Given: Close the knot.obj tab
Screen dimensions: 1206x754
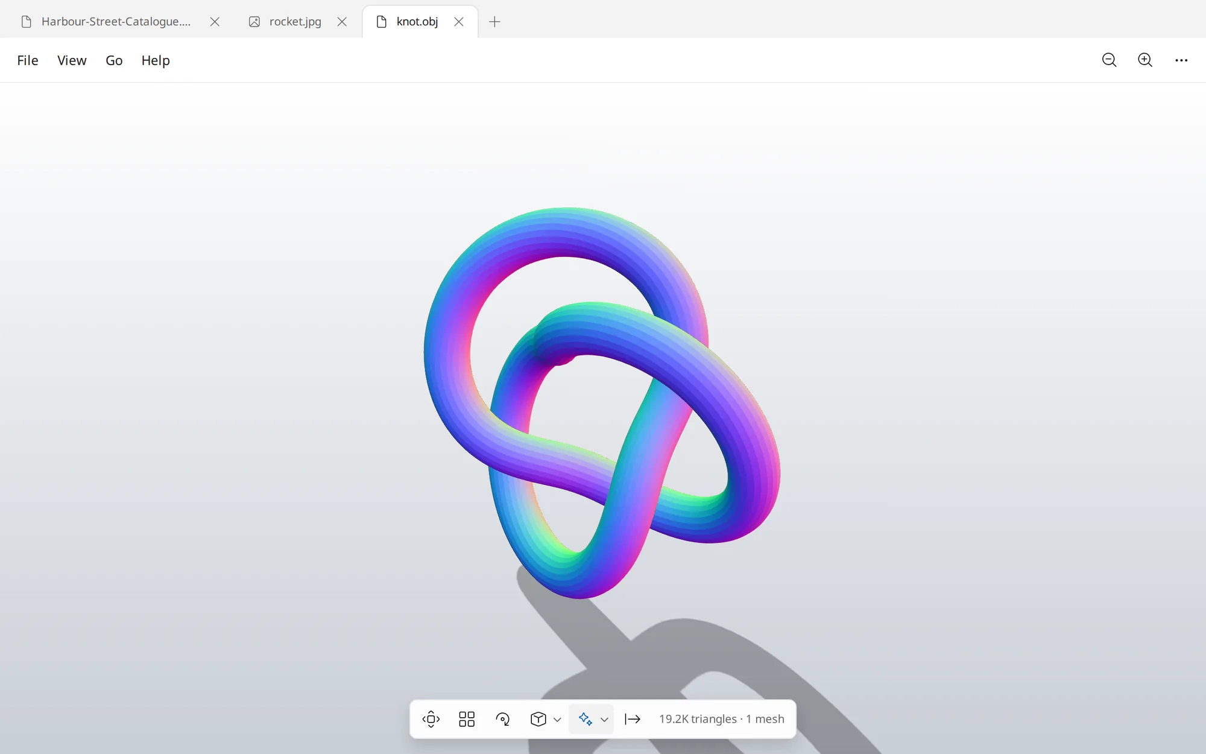Looking at the screenshot, I should 459,22.
